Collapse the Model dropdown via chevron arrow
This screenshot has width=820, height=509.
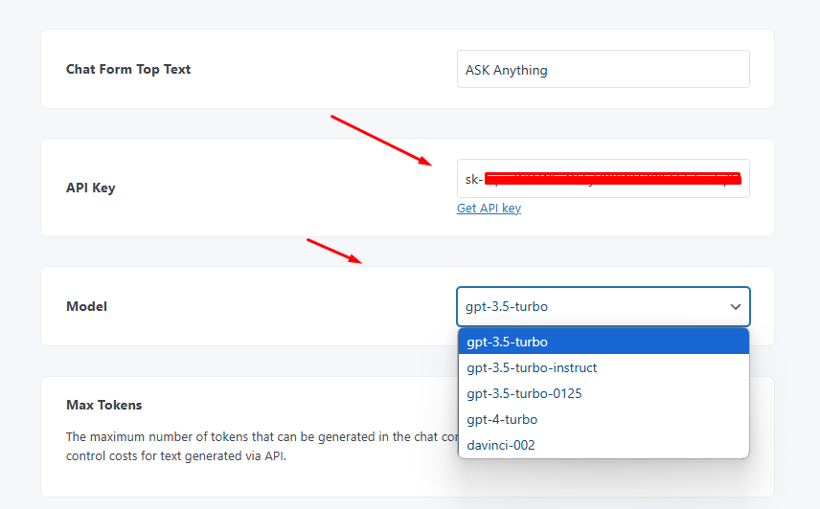pyautogui.click(x=736, y=306)
